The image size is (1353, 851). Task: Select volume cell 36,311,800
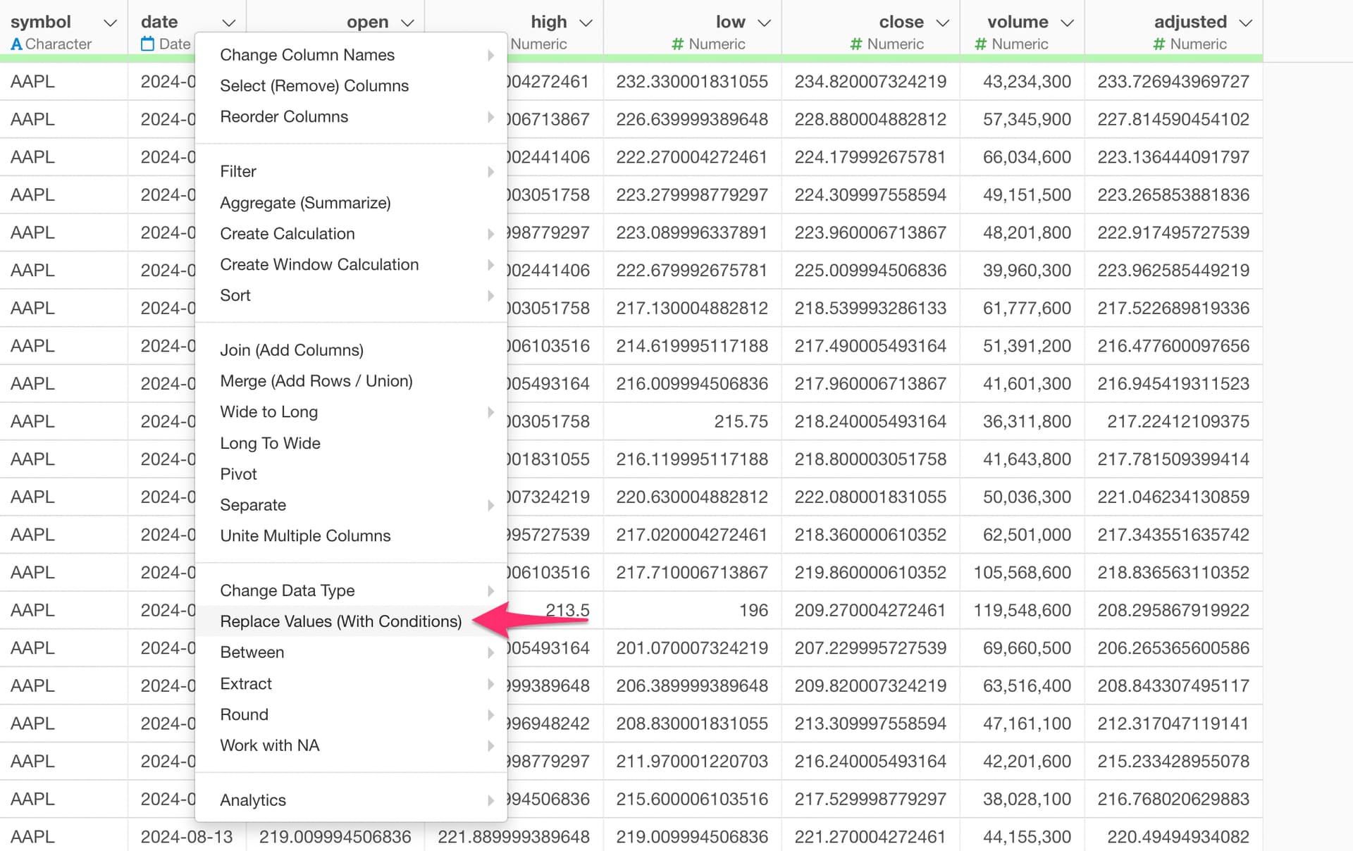(1022, 421)
